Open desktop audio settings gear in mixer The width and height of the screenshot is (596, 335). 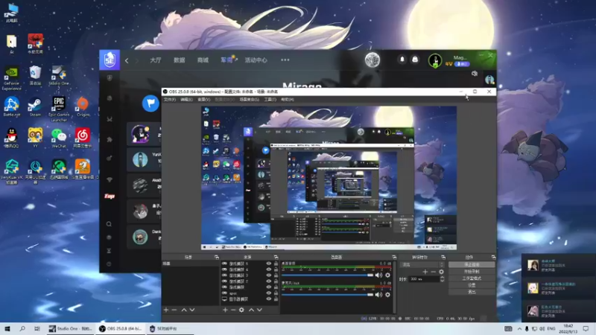point(387,275)
